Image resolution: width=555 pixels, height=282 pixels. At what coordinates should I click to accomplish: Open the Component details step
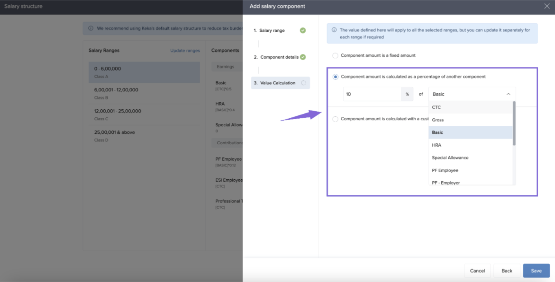279,57
